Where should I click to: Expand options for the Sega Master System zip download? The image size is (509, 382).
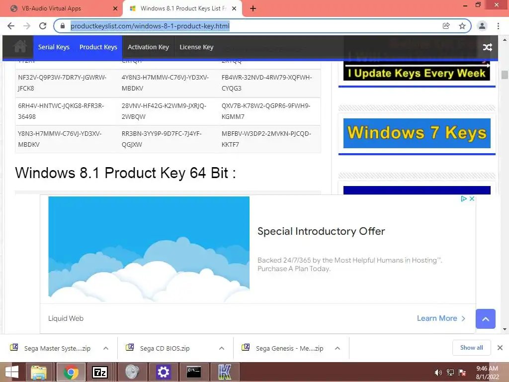(106, 348)
